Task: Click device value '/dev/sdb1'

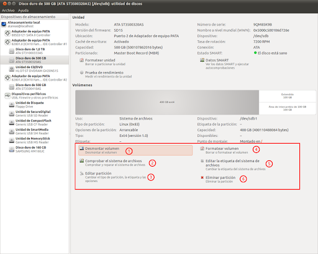Action: click(x=248, y=118)
